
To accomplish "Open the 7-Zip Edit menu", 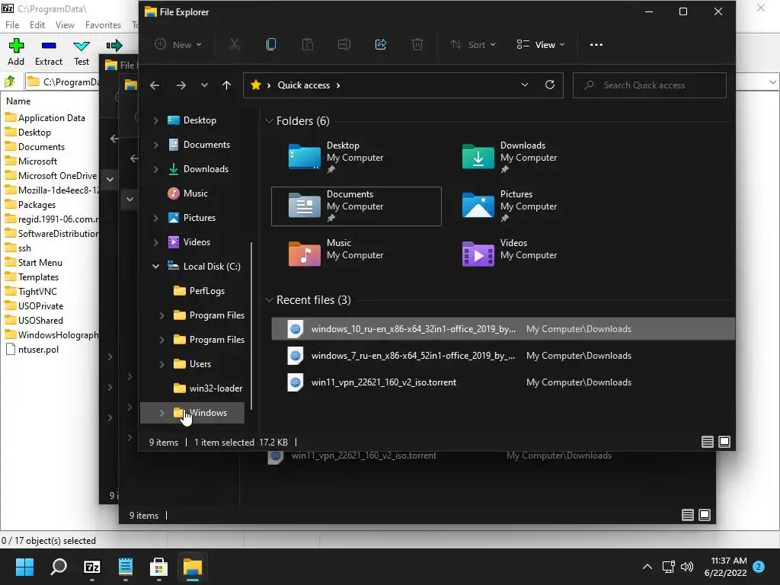I will point(37,25).
